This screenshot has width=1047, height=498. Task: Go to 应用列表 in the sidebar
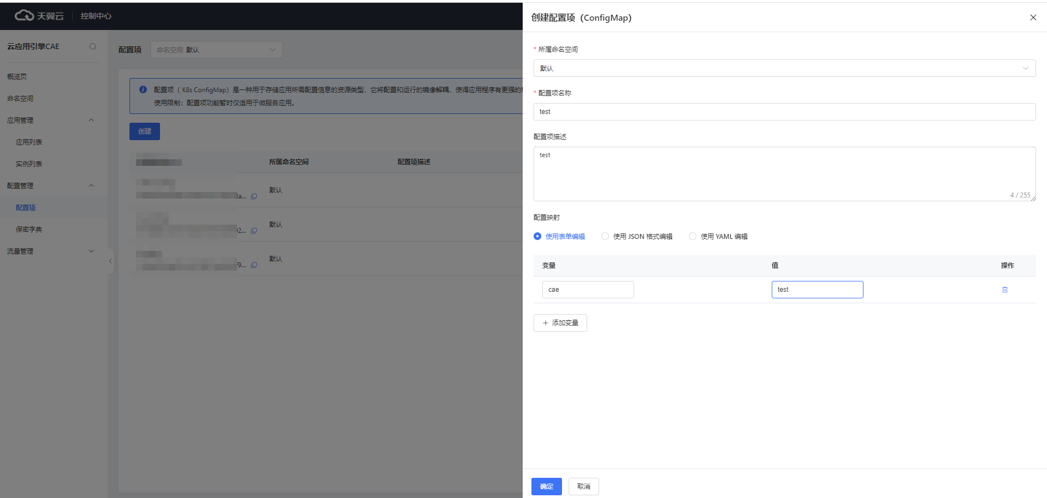pyautogui.click(x=29, y=142)
